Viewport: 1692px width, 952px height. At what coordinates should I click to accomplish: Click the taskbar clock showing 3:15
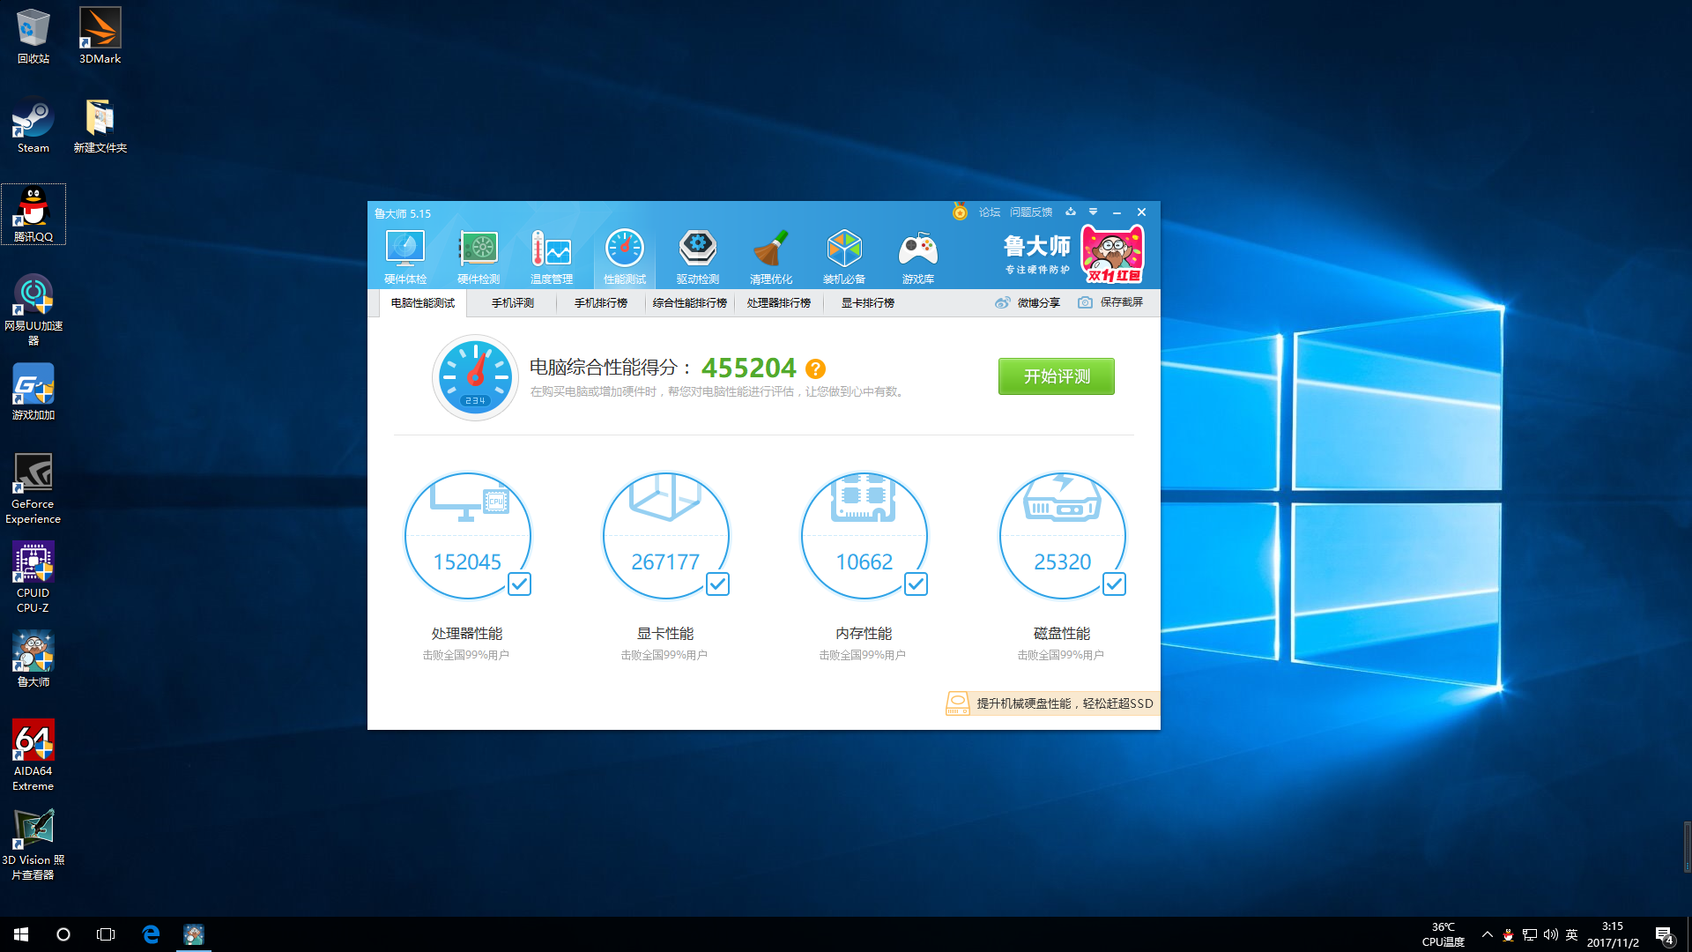(1613, 934)
